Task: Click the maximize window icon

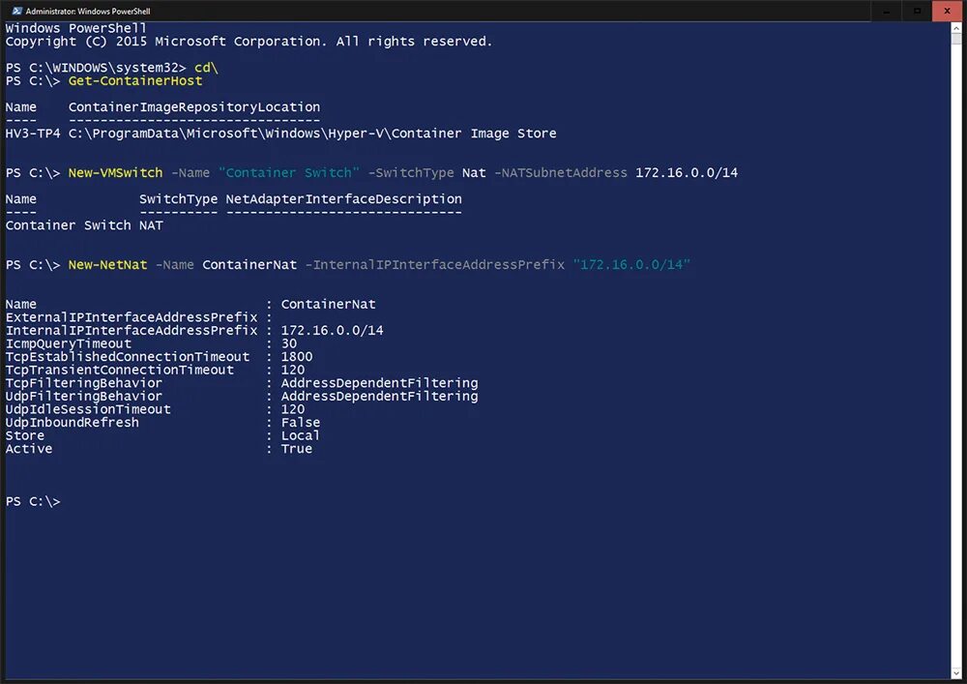Action: point(917,10)
